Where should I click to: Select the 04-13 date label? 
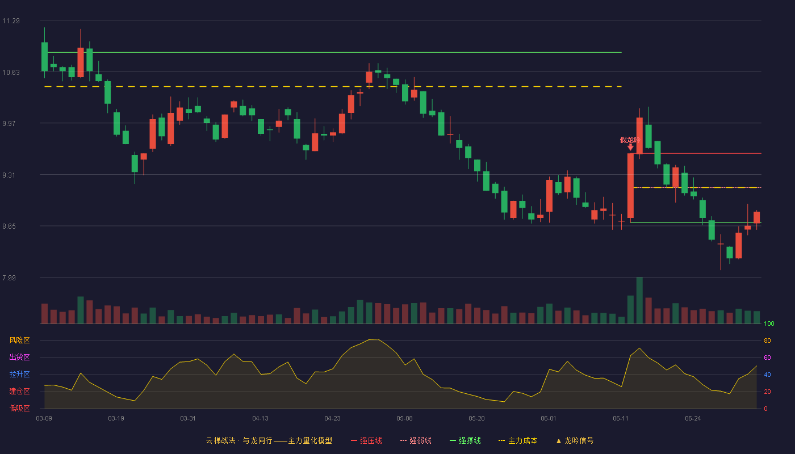(260, 418)
